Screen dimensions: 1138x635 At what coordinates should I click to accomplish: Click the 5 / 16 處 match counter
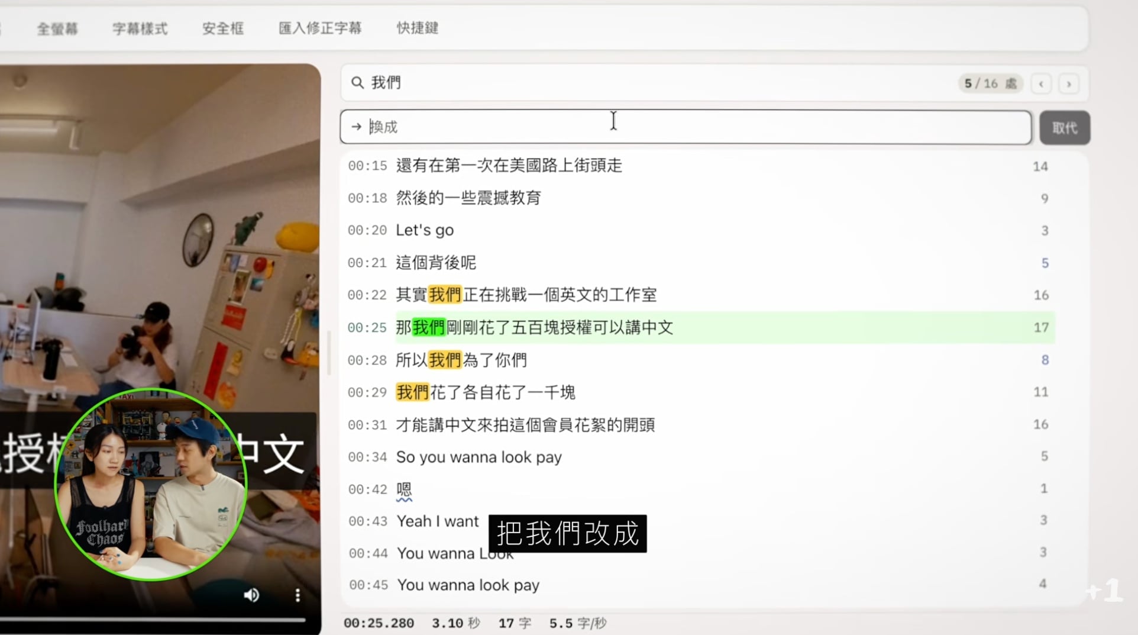click(x=991, y=83)
